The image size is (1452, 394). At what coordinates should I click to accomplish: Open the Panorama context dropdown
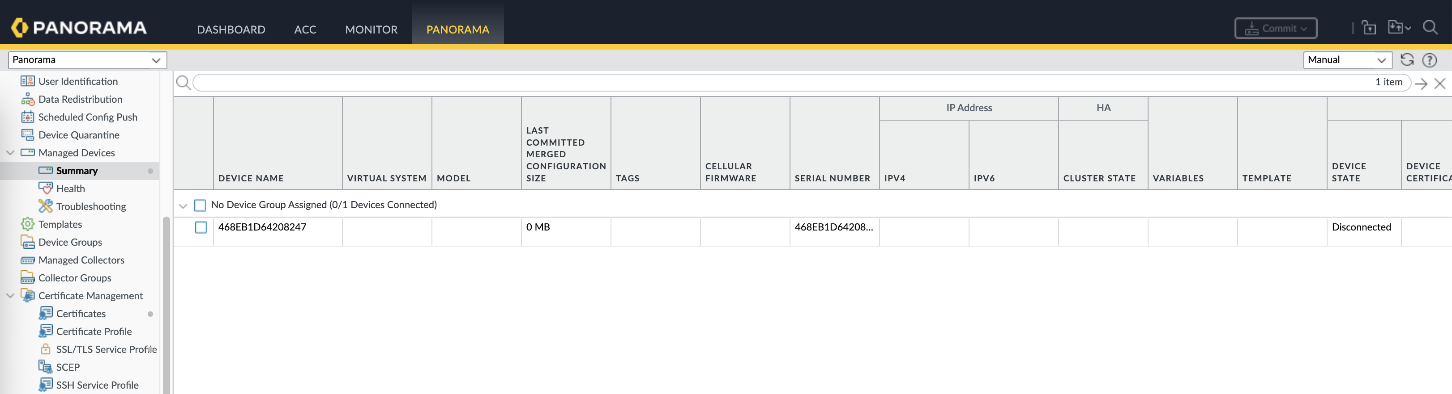(87, 60)
